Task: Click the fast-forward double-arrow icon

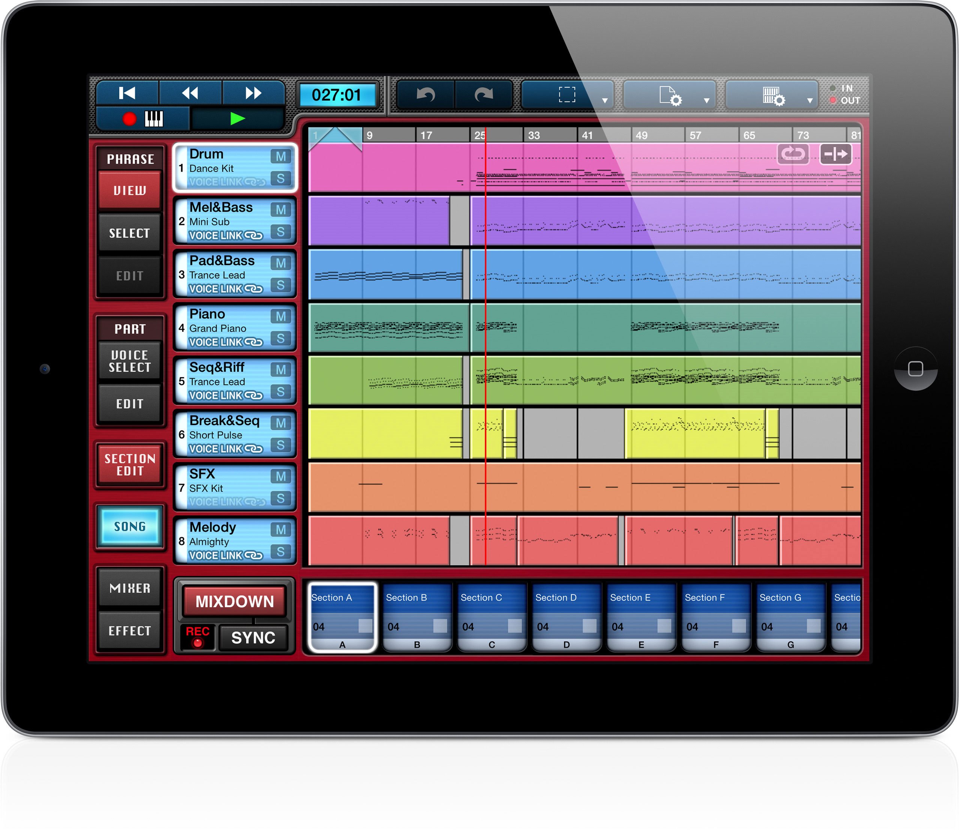Action: (253, 93)
